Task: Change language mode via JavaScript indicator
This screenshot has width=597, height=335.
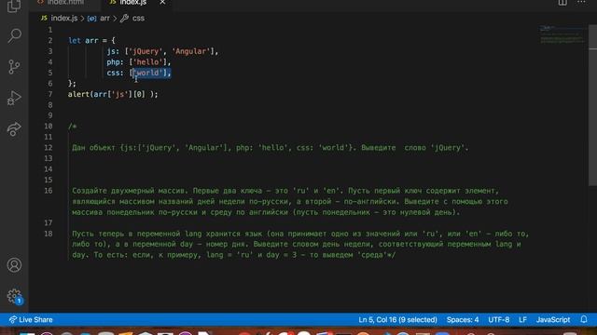Action: pos(553,319)
